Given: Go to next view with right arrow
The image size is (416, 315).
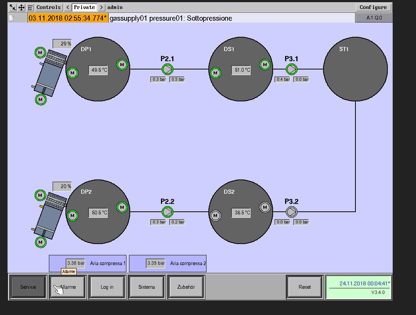Looking at the screenshot, I should 101,7.
